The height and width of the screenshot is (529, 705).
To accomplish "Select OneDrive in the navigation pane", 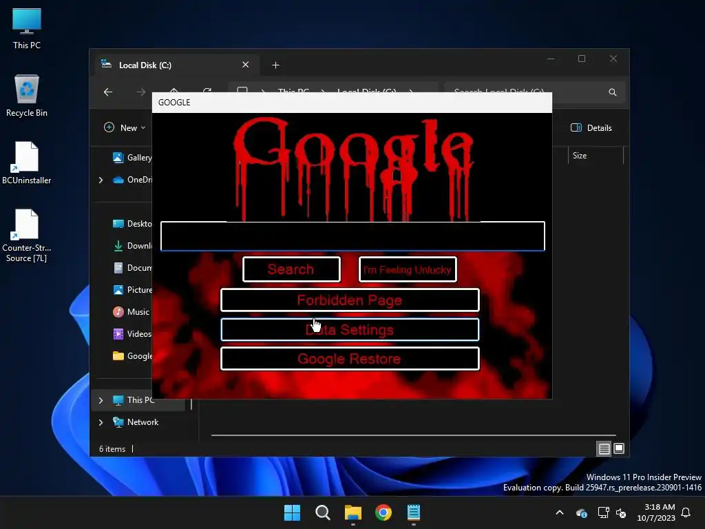I will [x=131, y=180].
